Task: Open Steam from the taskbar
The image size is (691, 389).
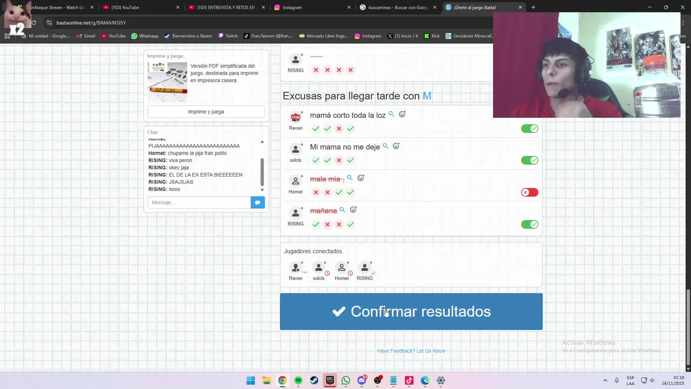Action: 314,380
